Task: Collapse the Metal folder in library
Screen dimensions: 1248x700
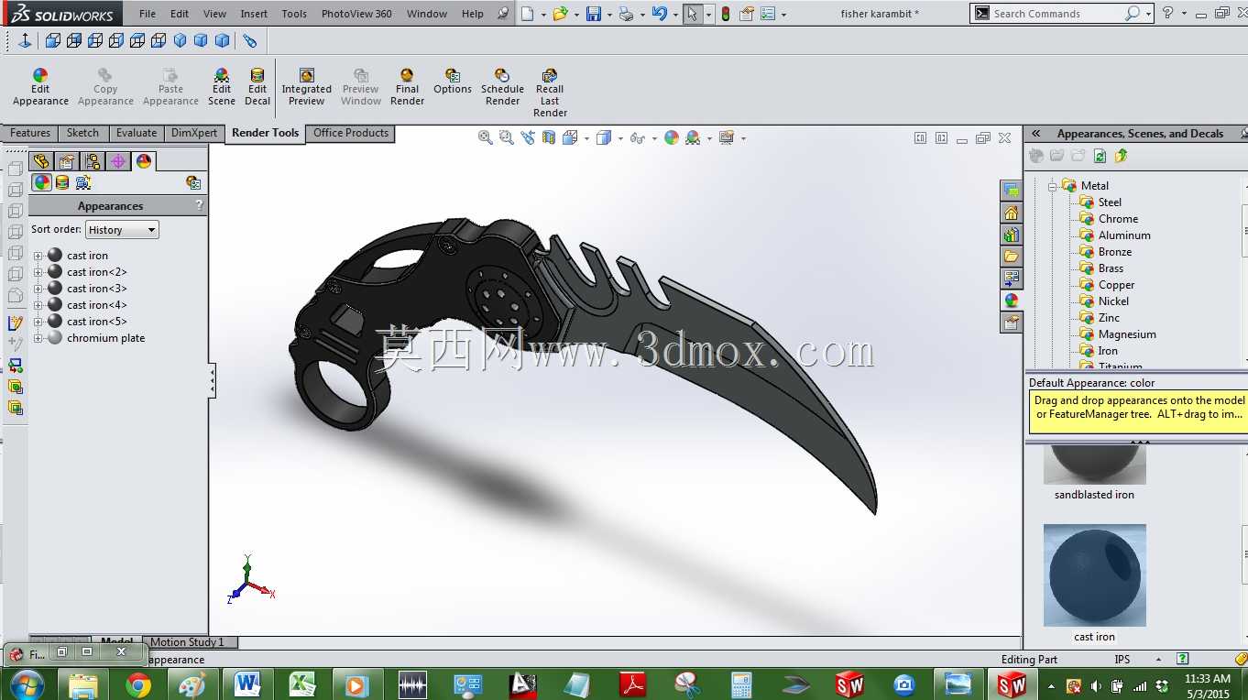Action: 1053,186
